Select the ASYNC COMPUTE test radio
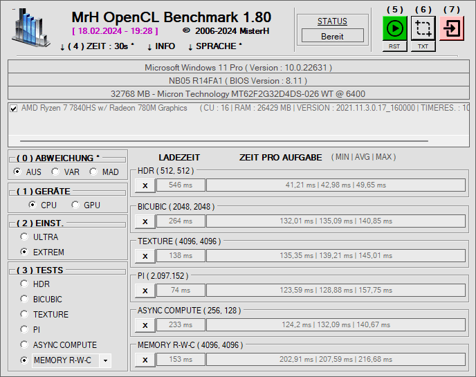The width and height of the screenshot is (476, 377). pos(24,344)
